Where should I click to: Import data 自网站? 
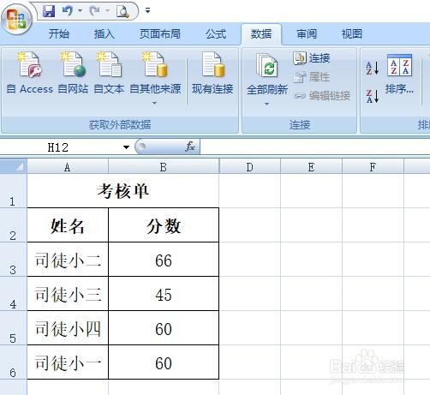coord(73,73)
